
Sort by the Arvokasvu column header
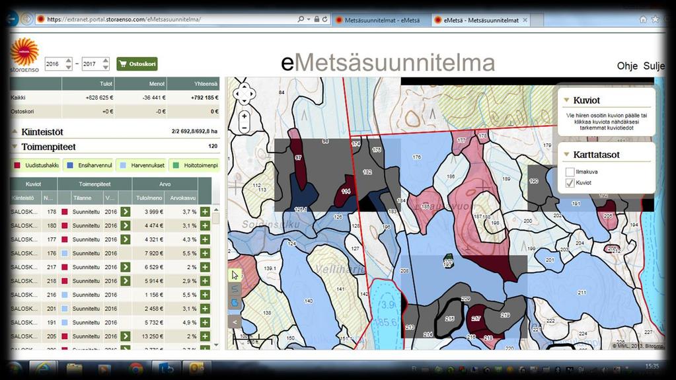pos(183,198)
